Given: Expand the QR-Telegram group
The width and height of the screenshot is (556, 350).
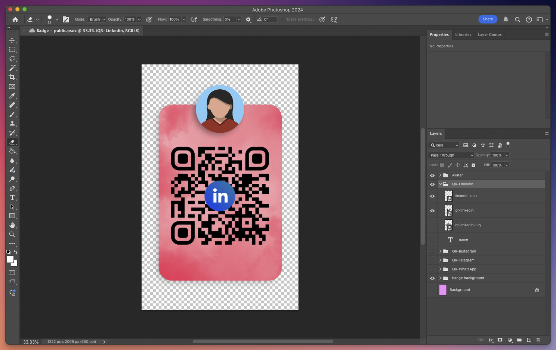Looking at the screenshot, I should pos(440,260).
